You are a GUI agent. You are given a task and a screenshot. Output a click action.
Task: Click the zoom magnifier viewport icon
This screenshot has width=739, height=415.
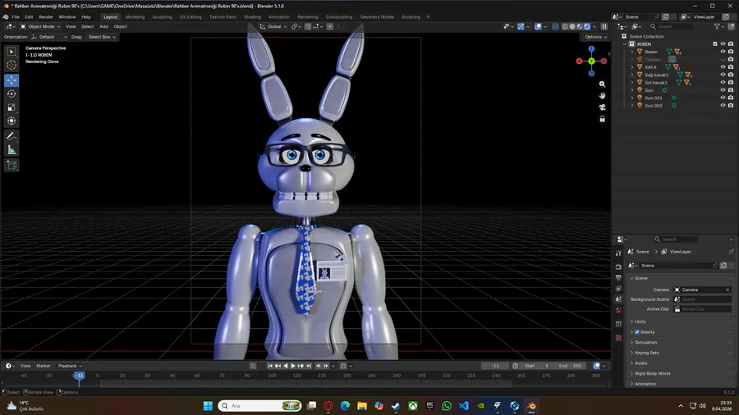(602, 84)
